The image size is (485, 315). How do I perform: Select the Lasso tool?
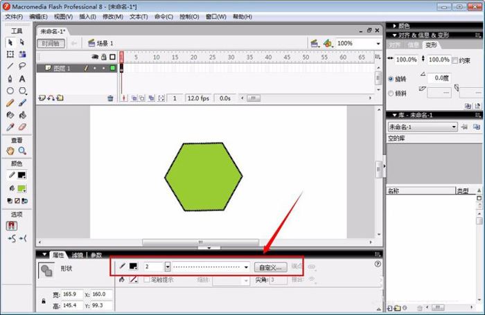pyautogui.click(x=22, y=66)
